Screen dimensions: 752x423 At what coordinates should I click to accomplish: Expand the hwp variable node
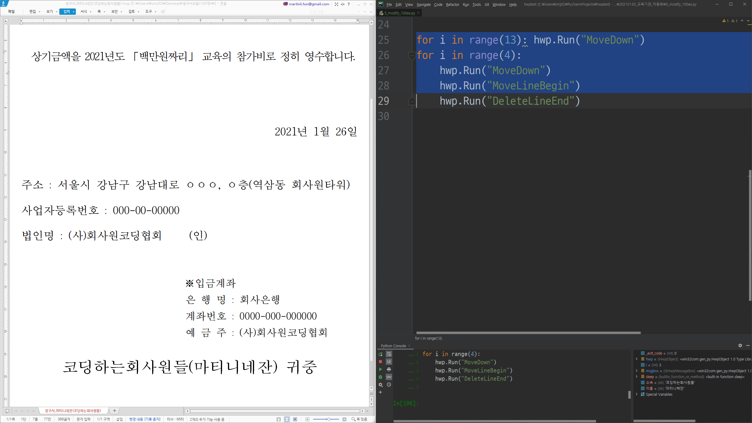[637, 359]
